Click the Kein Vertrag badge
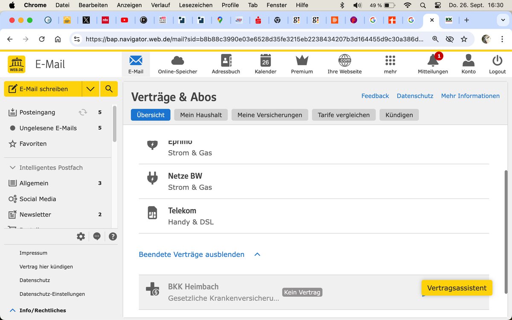 (302, 292)
